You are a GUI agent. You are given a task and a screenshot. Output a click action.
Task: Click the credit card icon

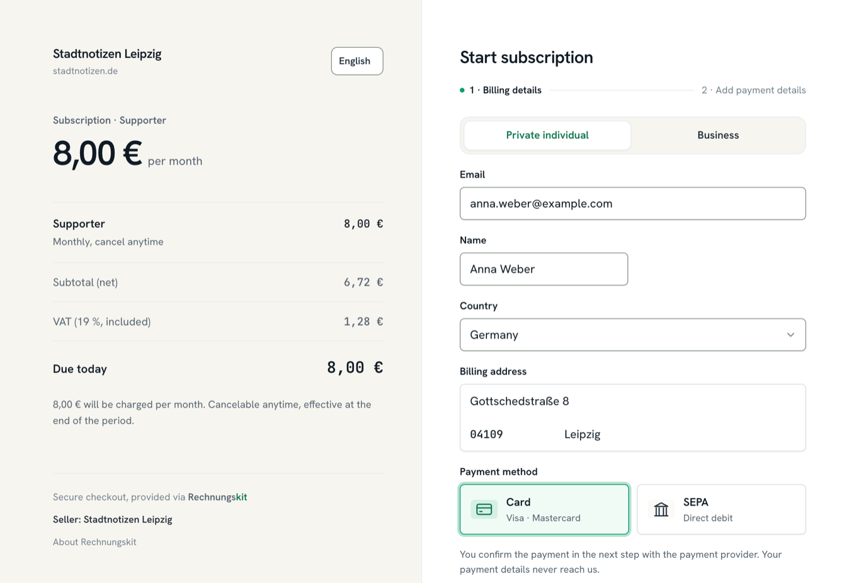[484, 509]
